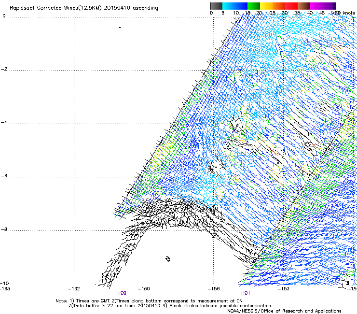The width and height of the screenshot is (357, 314).
Task: Click the latitude label '-2' on the left axis
Action: 4,69
